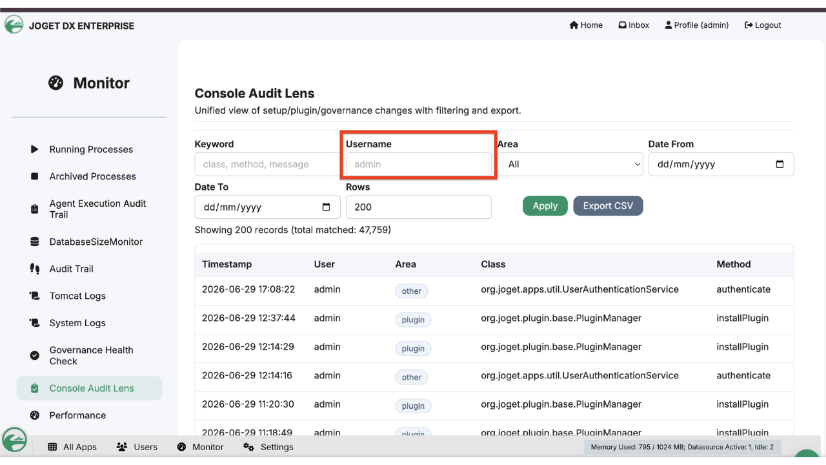Click the Profile user icon
Screen dimensions: 826x465
[669, 25]
